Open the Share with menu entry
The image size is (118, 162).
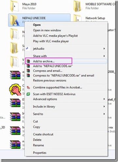[x=40, y=56]
